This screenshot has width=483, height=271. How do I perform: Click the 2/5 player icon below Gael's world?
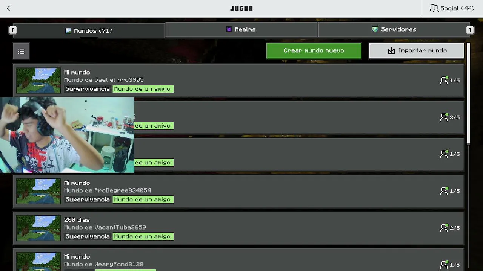[x=444, y=117]
